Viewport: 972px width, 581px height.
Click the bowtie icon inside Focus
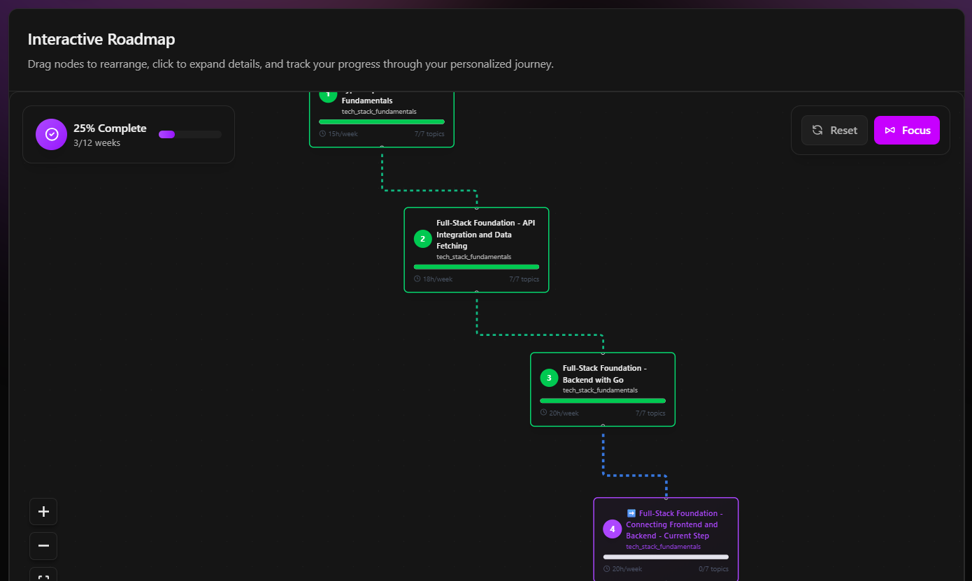[x=890, y=131]
